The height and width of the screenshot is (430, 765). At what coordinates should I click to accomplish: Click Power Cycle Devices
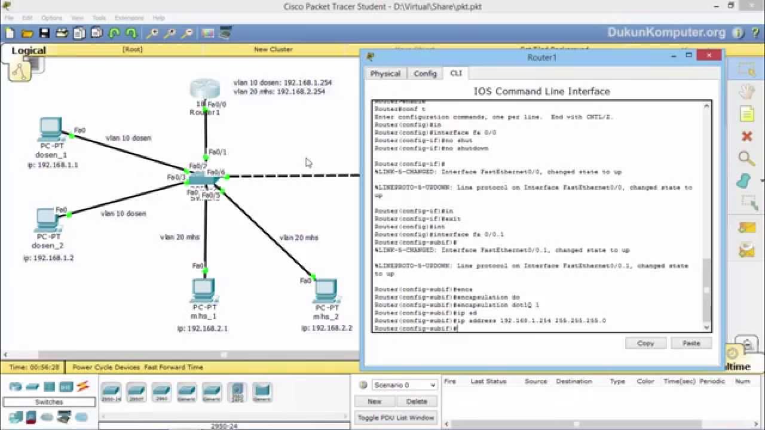point(106,367)
